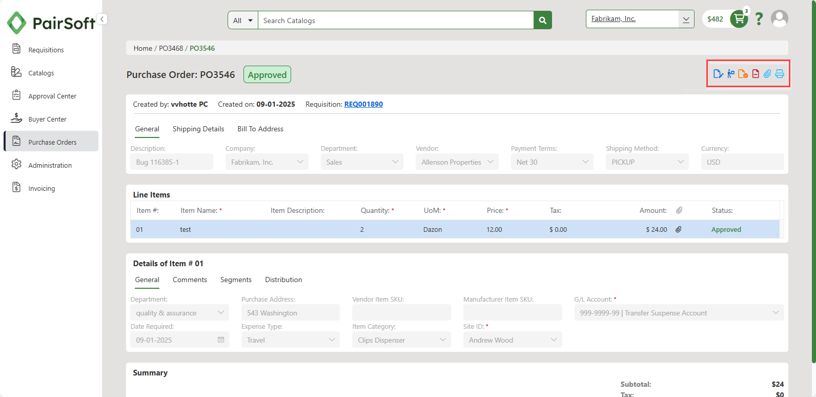Click the Description field Bug 116385-1
The image size is (816, 397).
pyautogui.click(x=172, y=162)
